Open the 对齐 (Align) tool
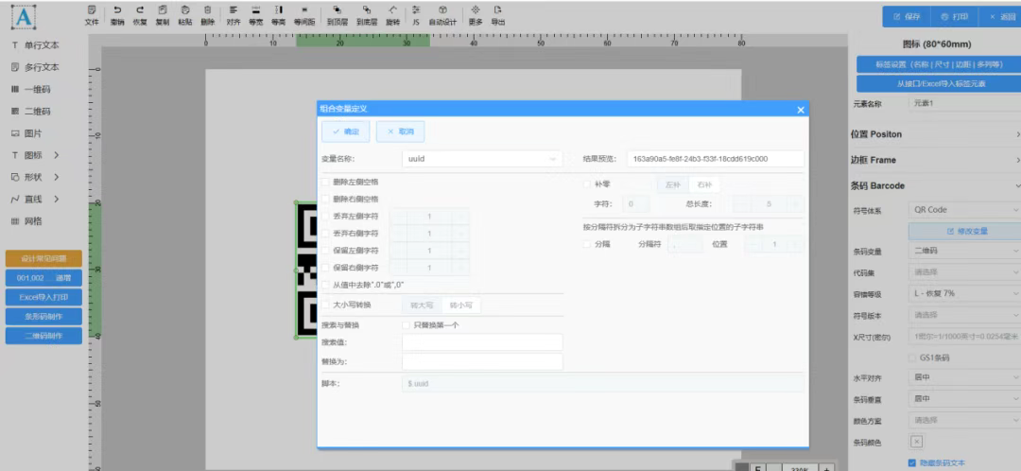The height and width of the screenshot is (471, 1021). pyautogui.click(x=234, y=15)
